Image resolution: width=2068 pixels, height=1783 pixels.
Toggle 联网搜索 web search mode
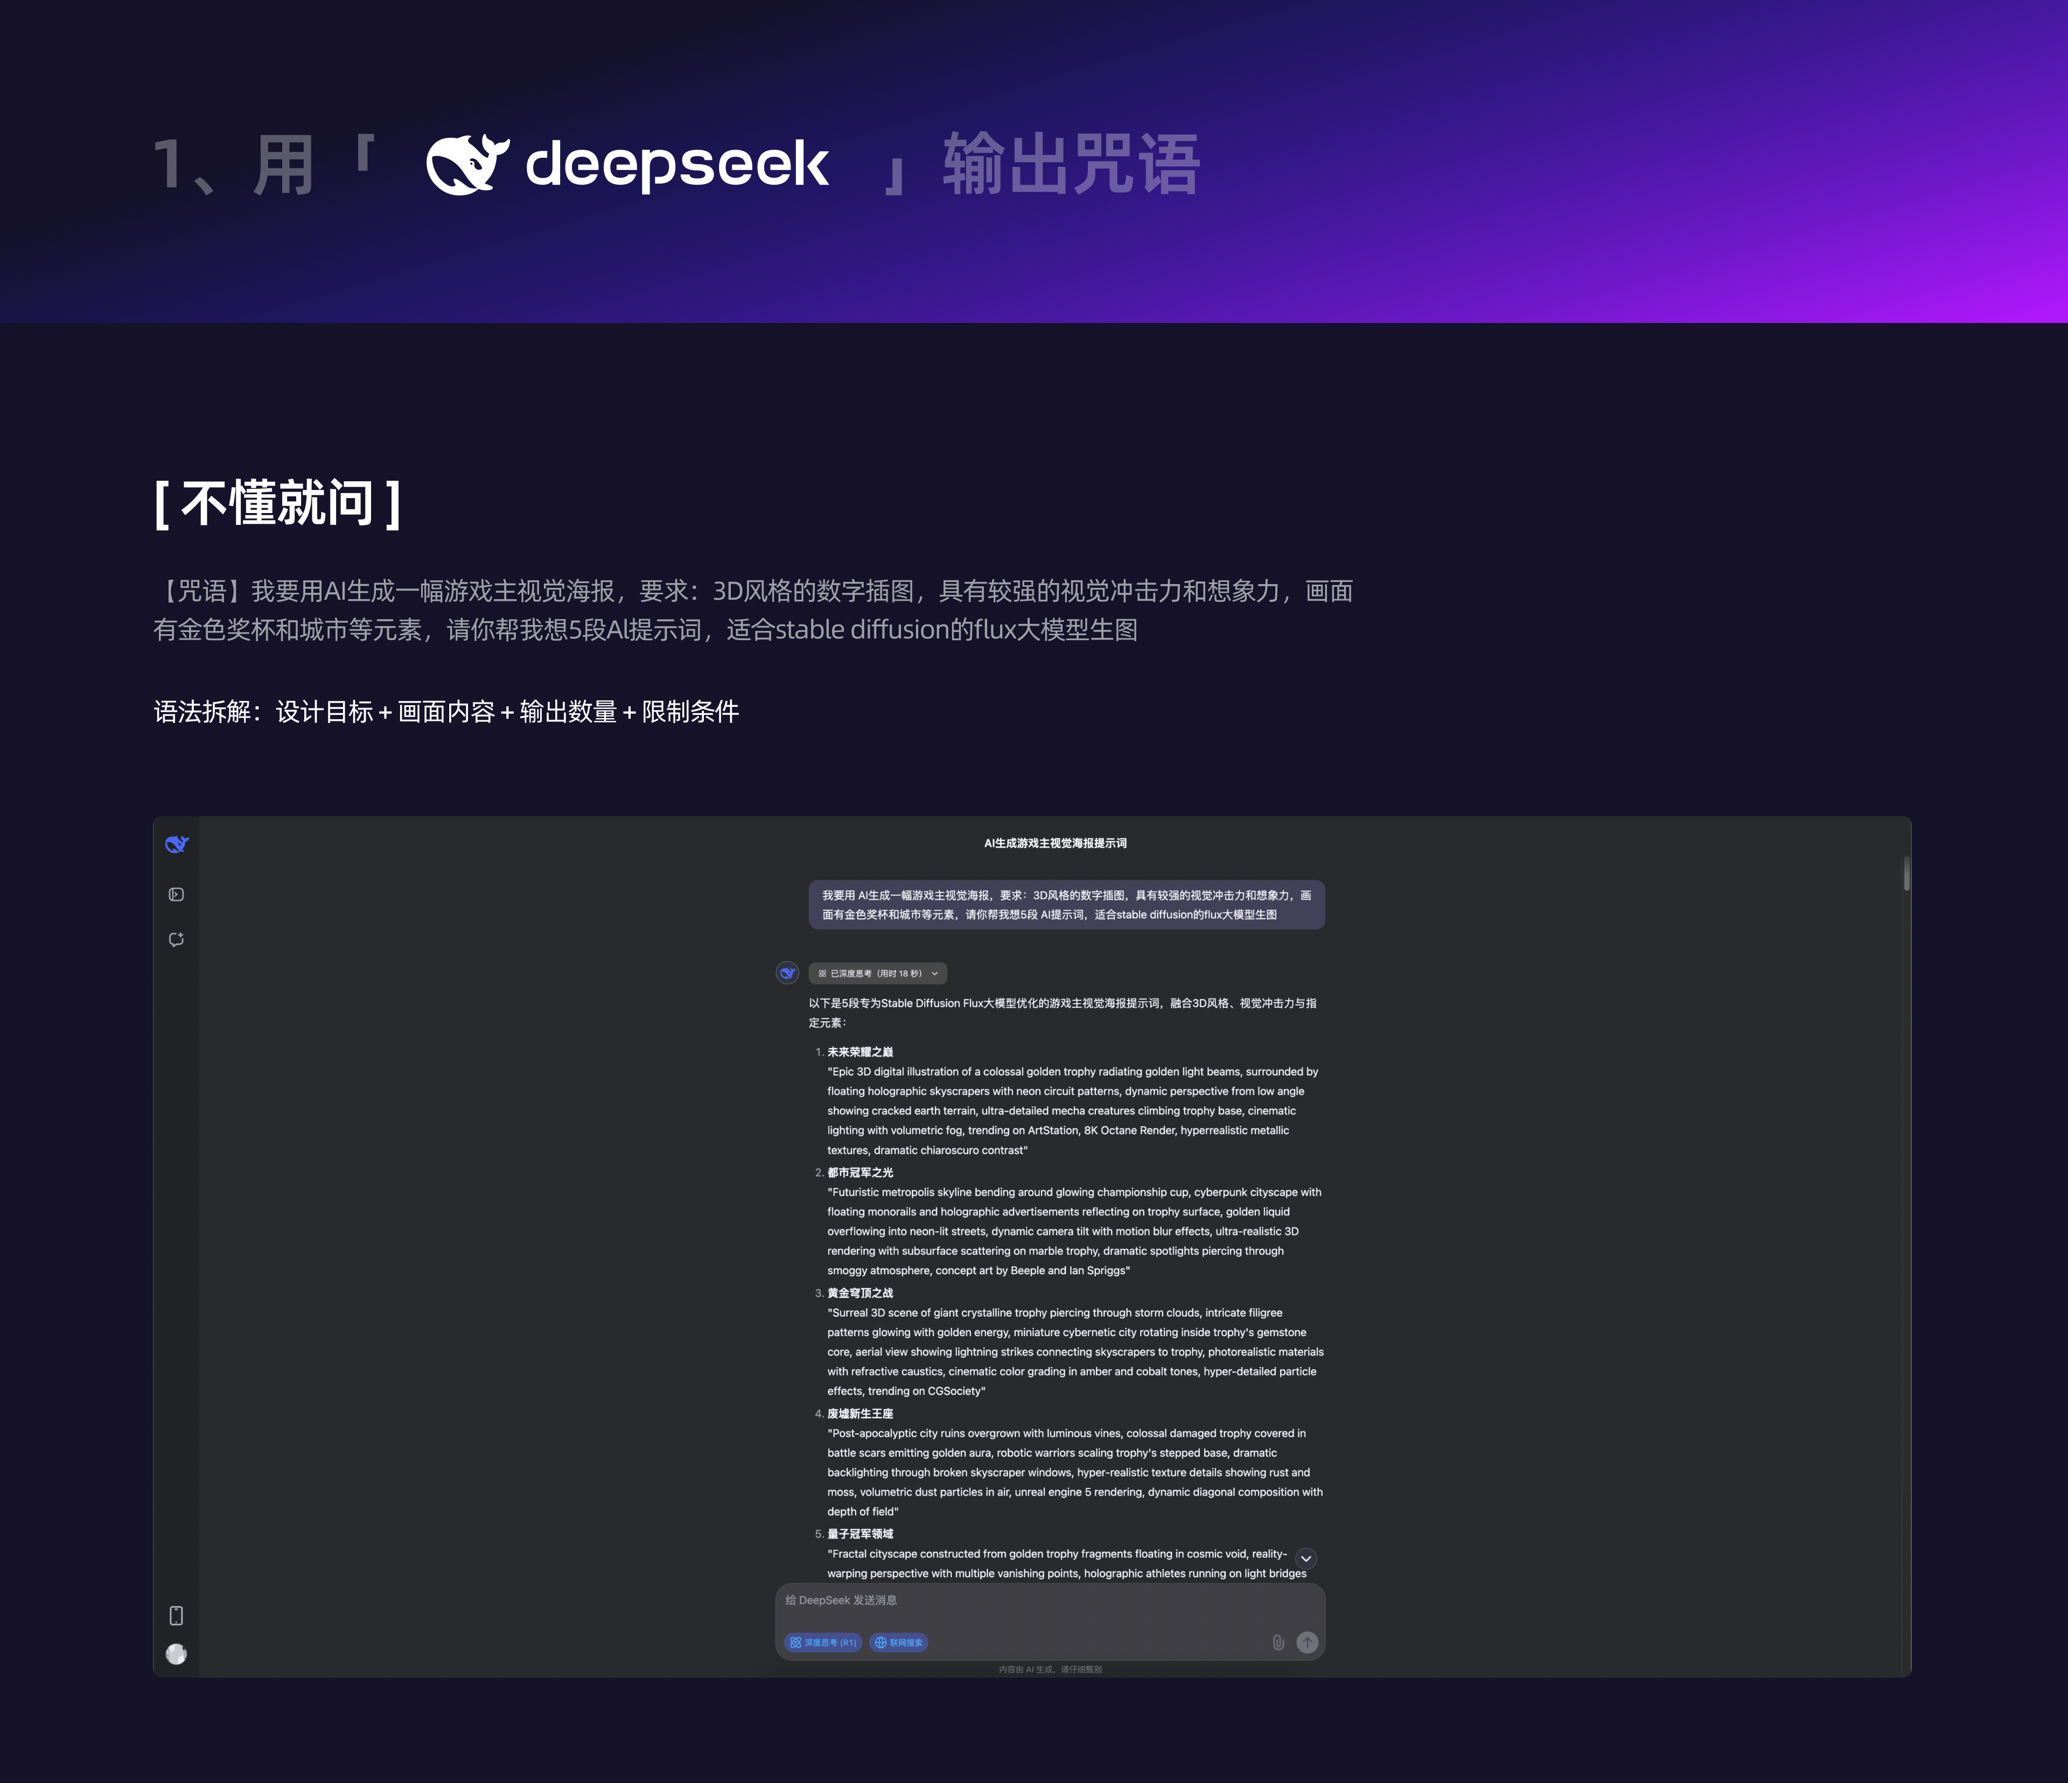[898, 1642]
